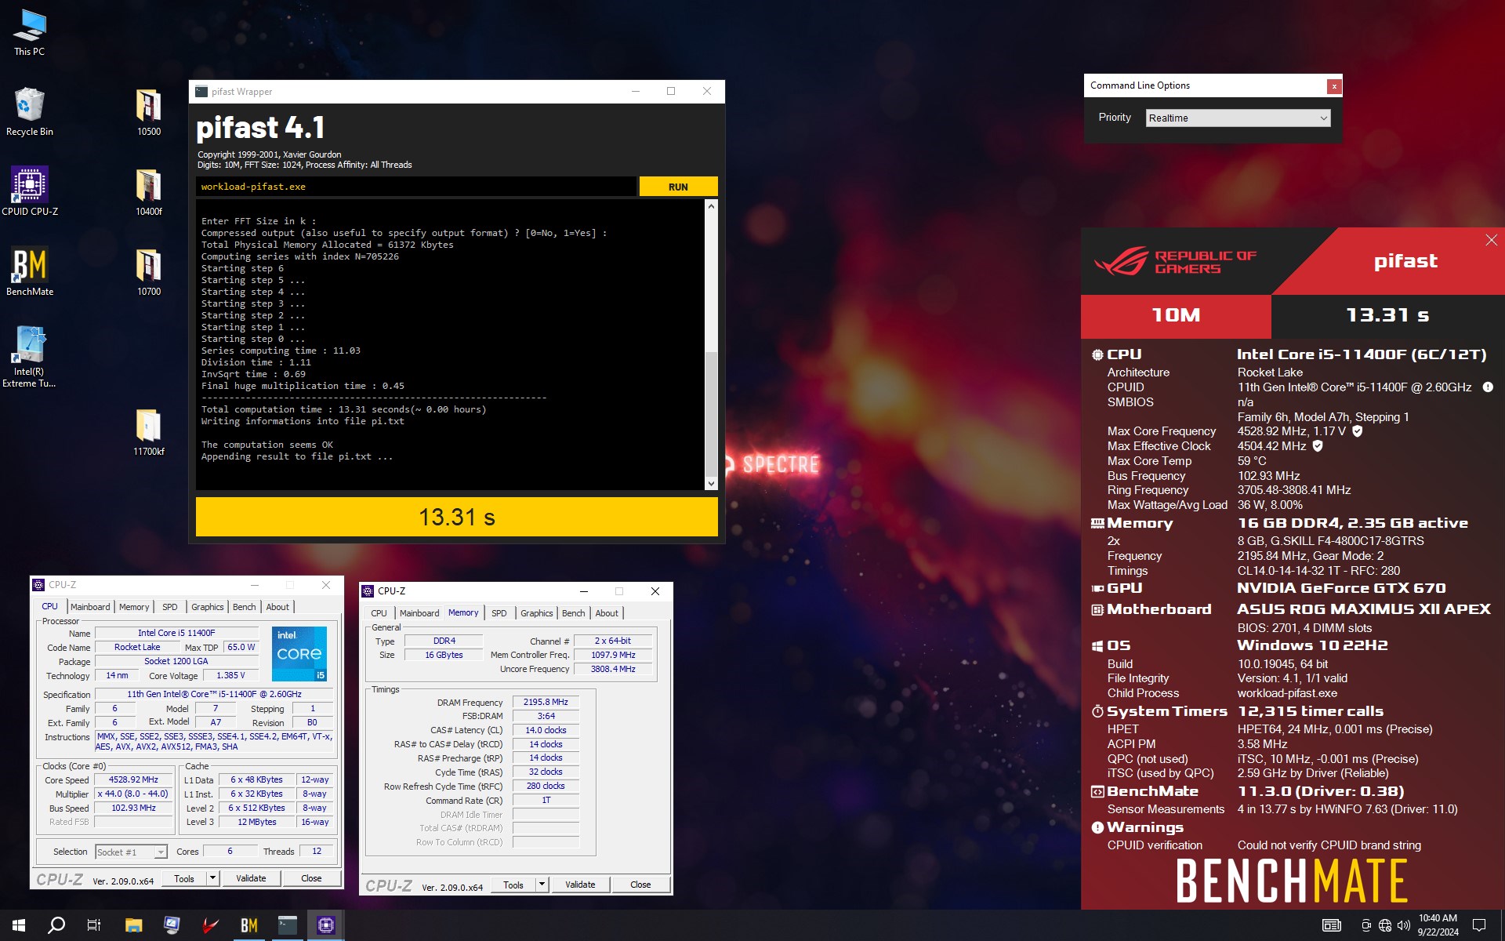Expand Tools dropdown arrow in Memory CPU-Z
This screenshot has width=1505, height=941.
[542, 885]
